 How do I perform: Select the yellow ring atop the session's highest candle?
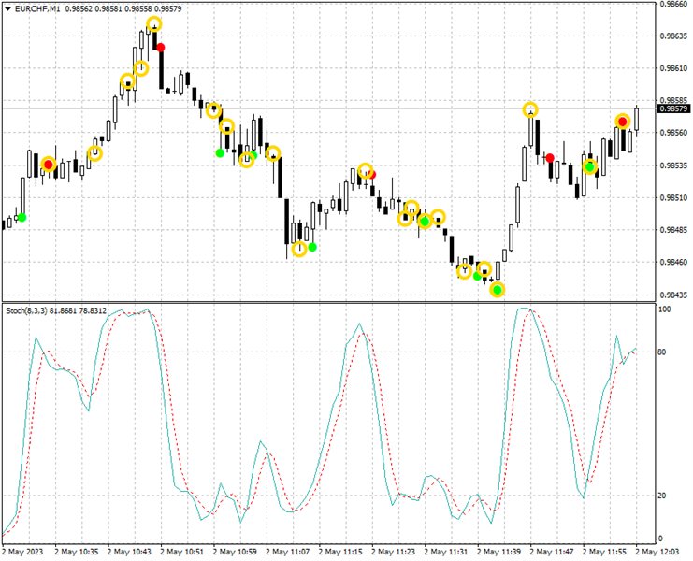click(x=153, y=23)
